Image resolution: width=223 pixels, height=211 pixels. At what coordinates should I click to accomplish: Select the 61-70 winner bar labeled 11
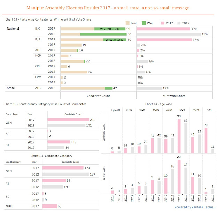(x=193, y=185)
